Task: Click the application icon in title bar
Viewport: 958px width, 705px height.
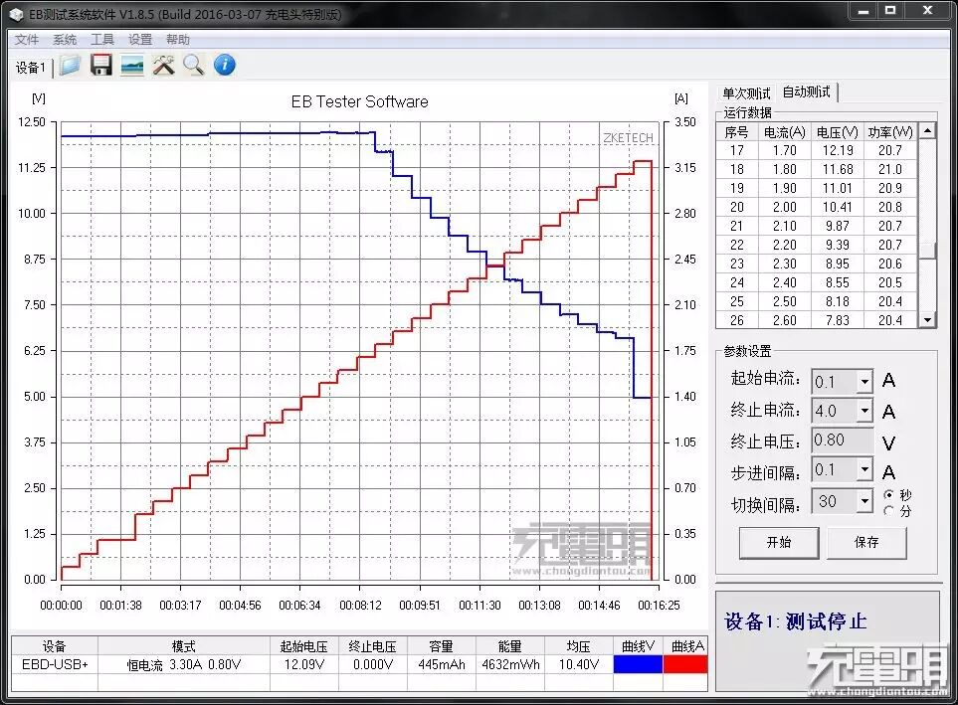Action: coord(17,14)
